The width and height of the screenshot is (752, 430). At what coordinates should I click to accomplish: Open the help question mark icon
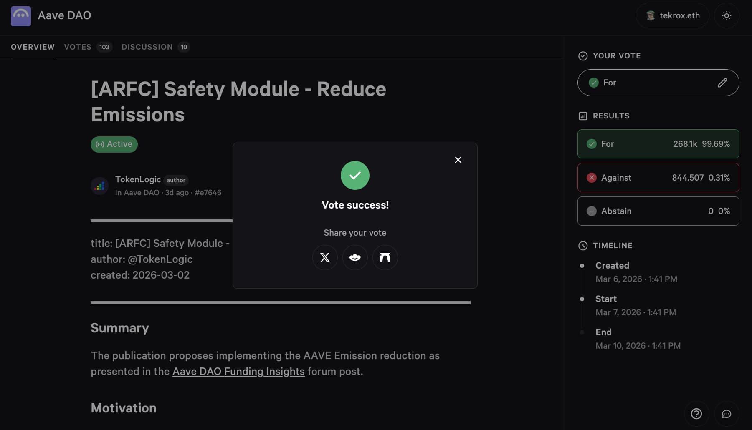pos(696,414)
